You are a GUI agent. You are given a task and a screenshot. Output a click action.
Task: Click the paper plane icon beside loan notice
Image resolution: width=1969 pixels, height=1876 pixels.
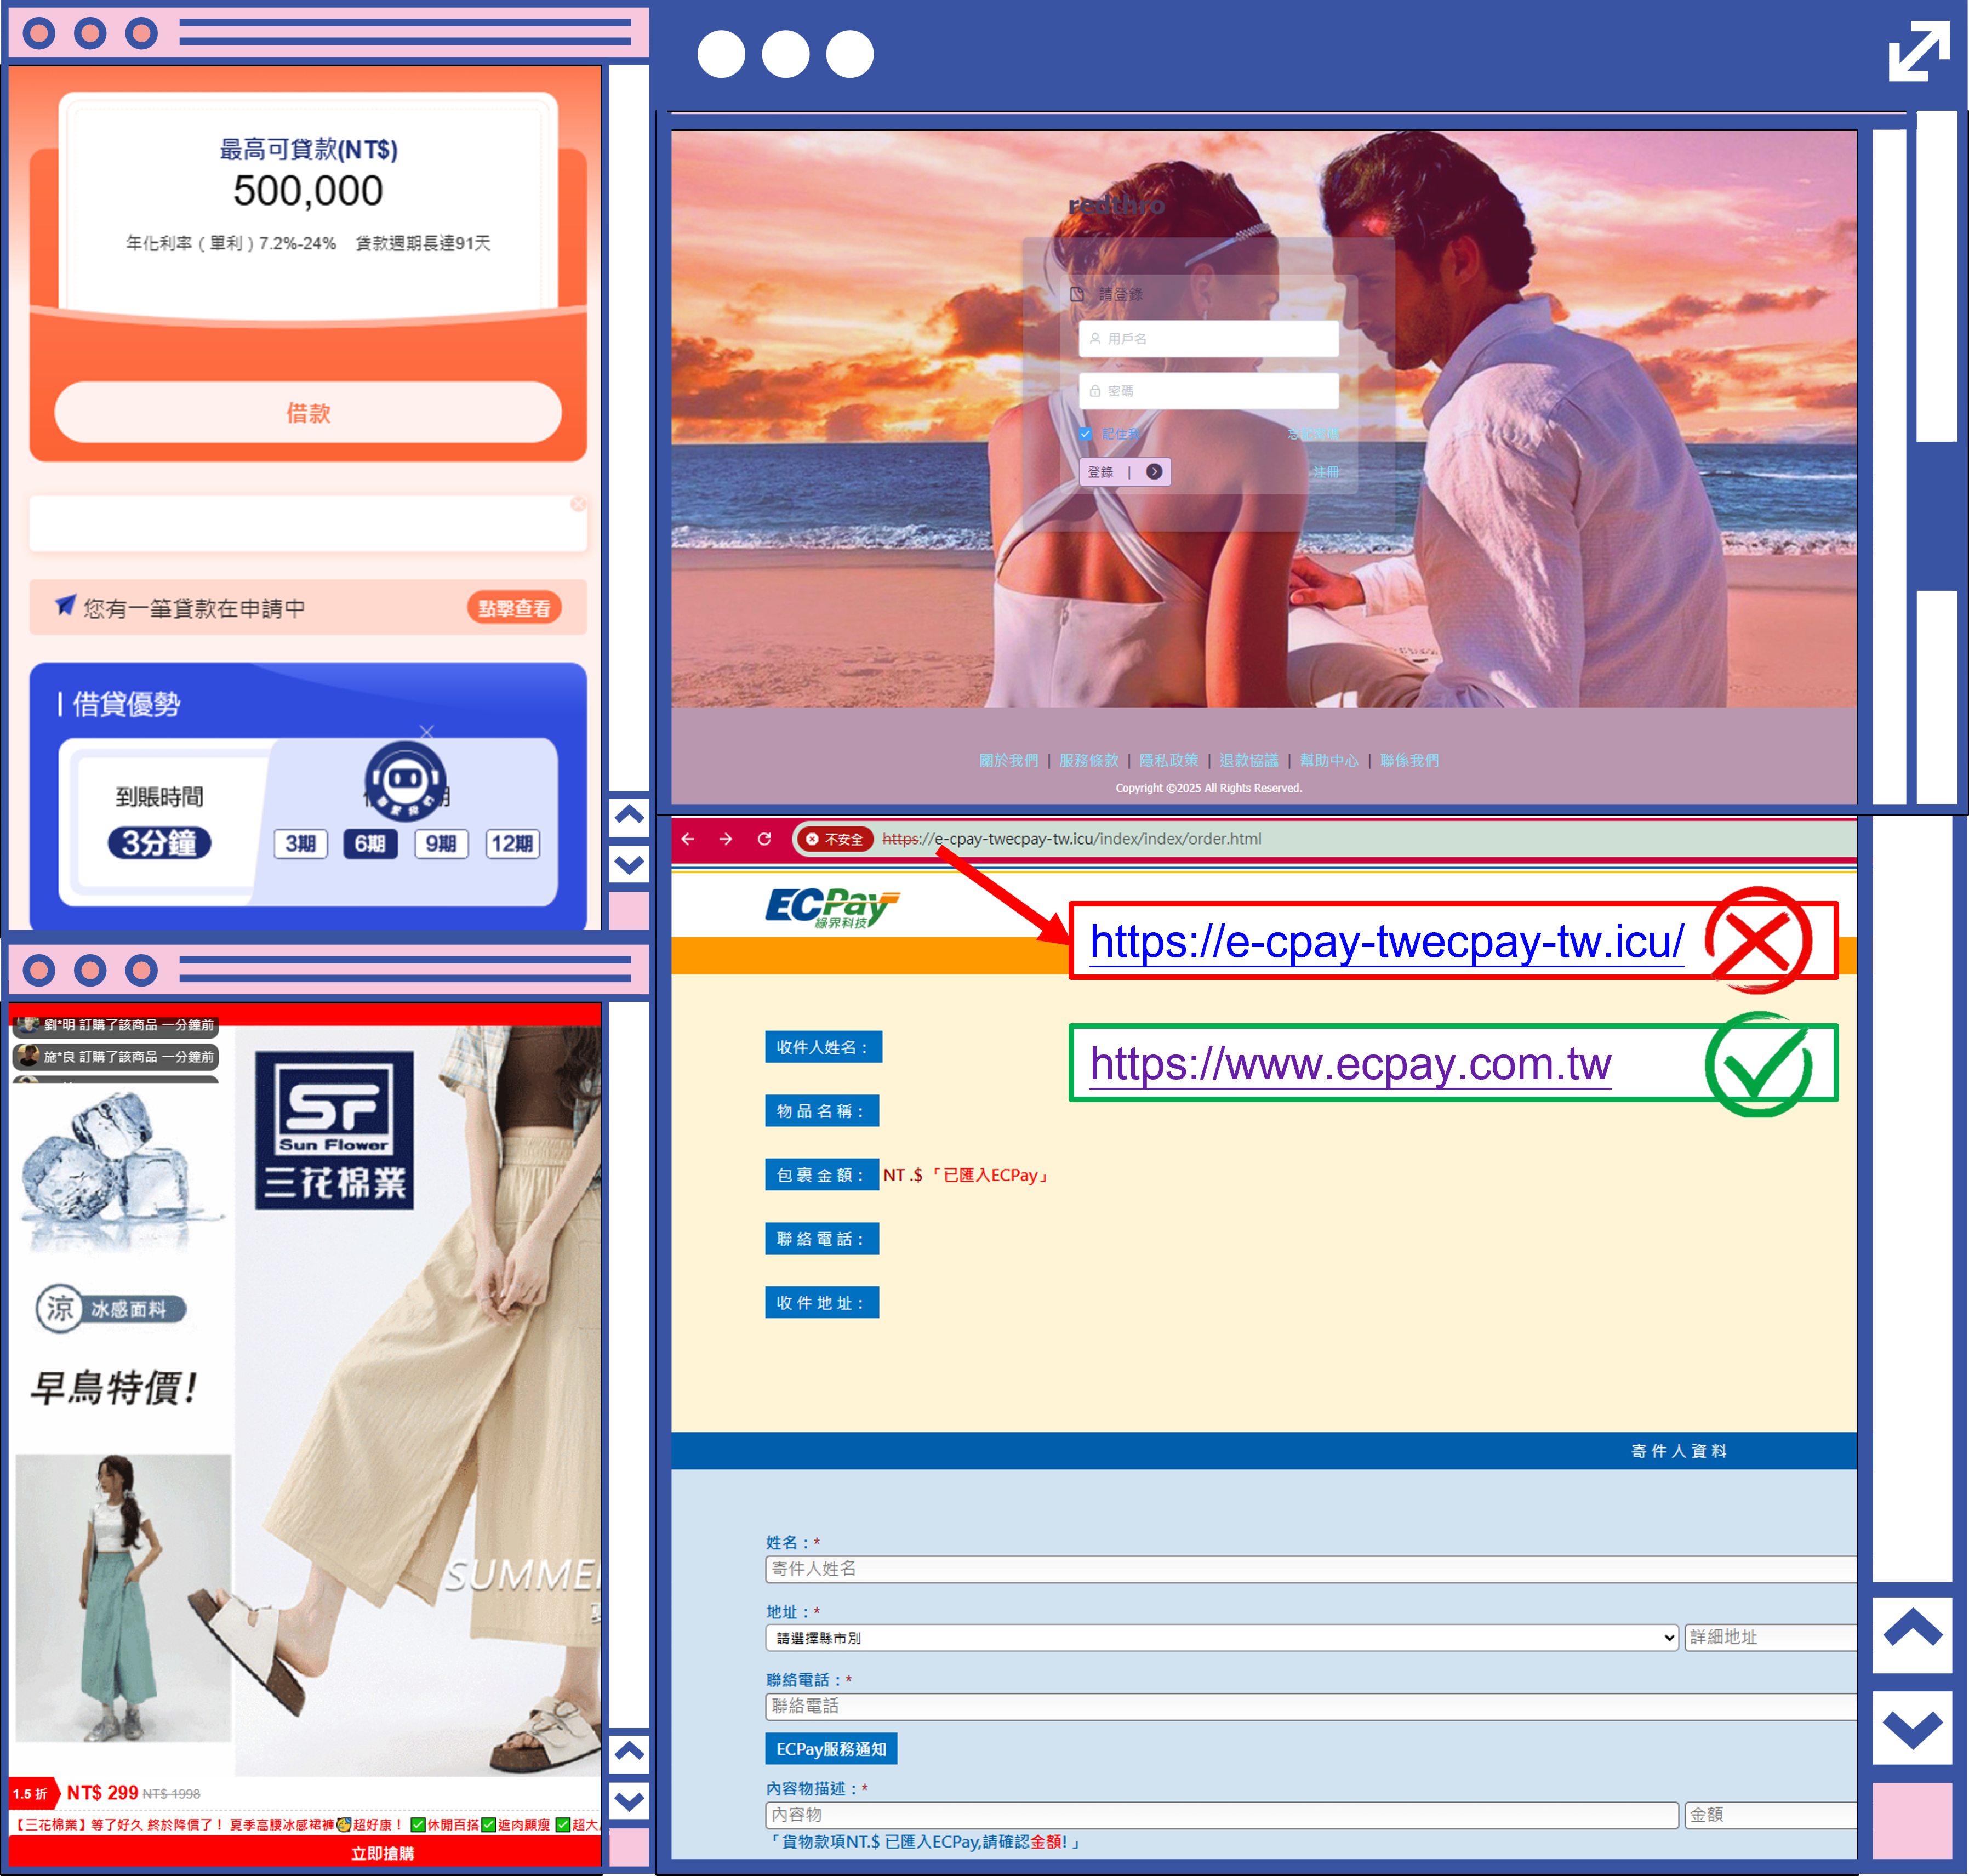pyautogui.click(x=65, y=605)
